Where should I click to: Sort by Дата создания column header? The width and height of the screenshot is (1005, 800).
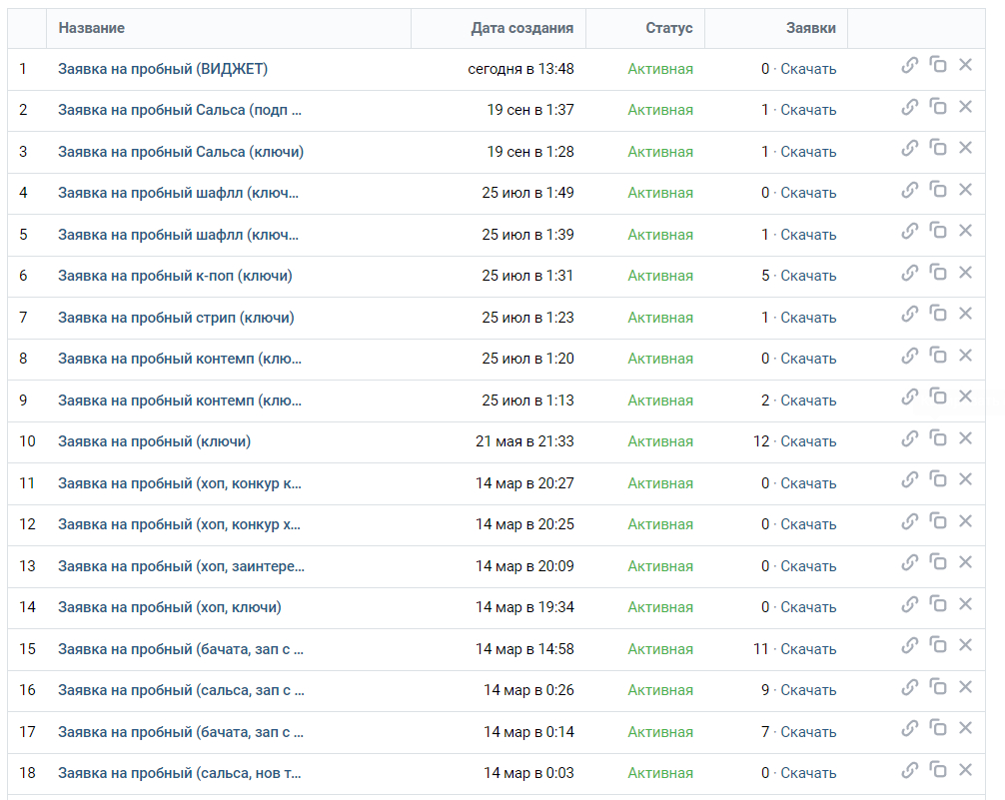pyautogui.click(x=521, y=28)
